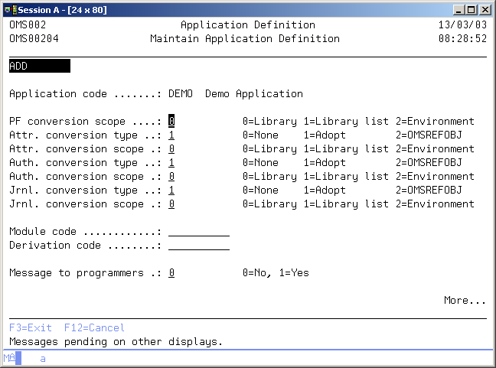Close the Session A window
This screenshot has width=496, height=368.
484,9
